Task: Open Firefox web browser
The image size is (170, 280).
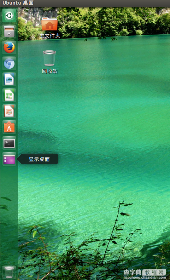Action: pos(9,47)
